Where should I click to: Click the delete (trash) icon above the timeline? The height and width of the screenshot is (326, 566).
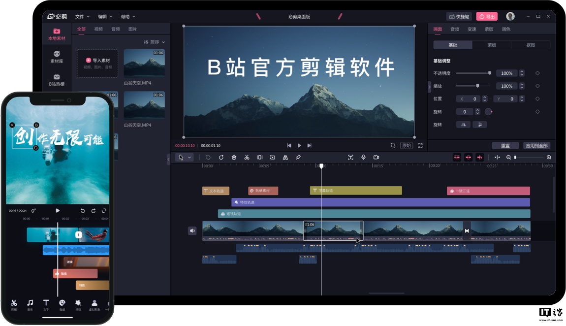click(x=234, y=157)
